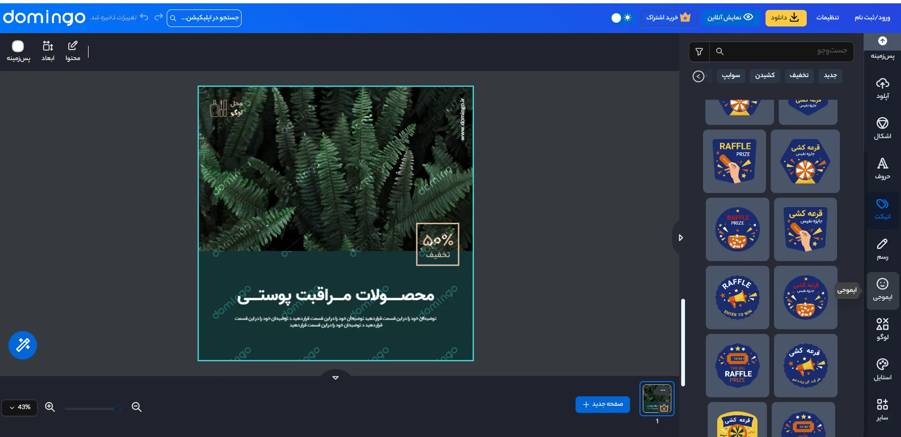This screenshot has height=437, width=901.
Task: Click the magnifier icon in sticker search
Action: (720, 52)
